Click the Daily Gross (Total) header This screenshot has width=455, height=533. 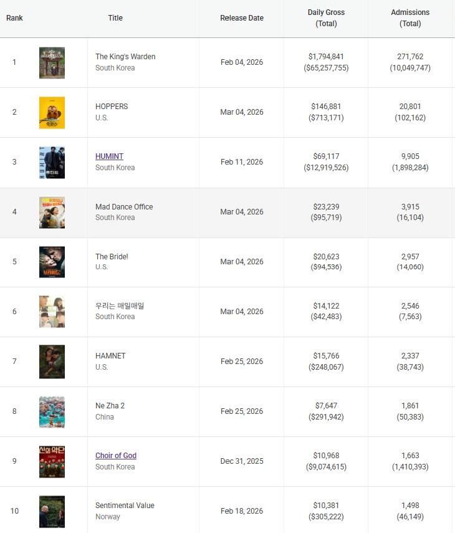click(x=326, y=18)
